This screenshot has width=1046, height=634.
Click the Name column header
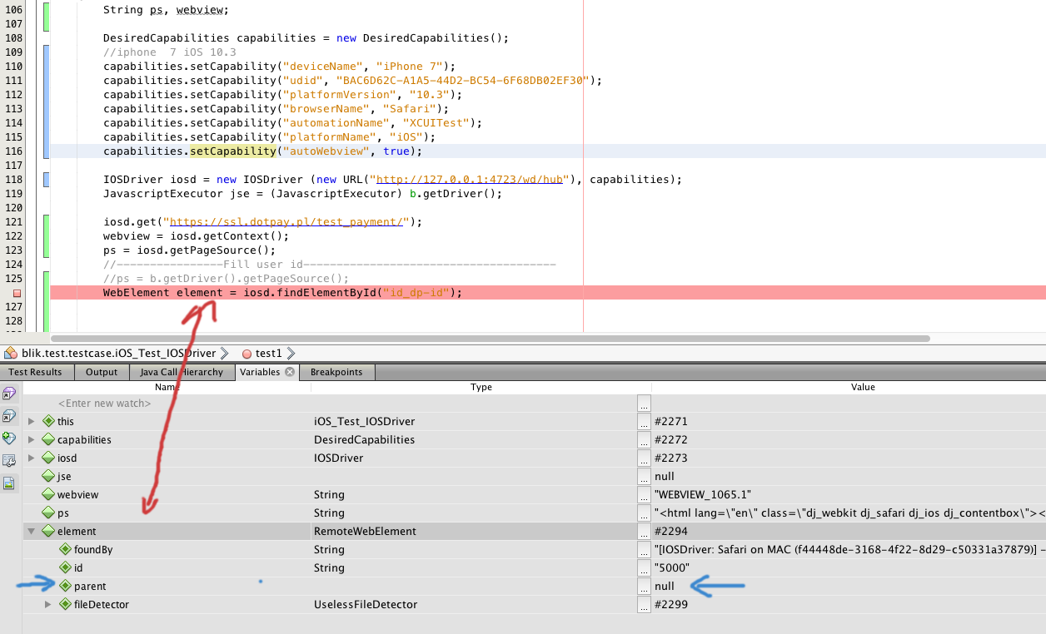point(167,387)
